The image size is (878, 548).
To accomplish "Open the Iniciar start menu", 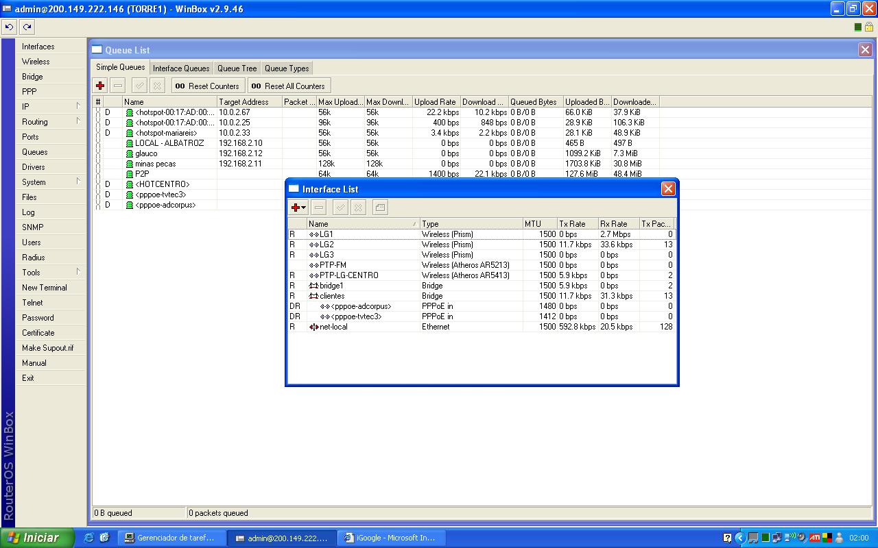I will 37,538.
